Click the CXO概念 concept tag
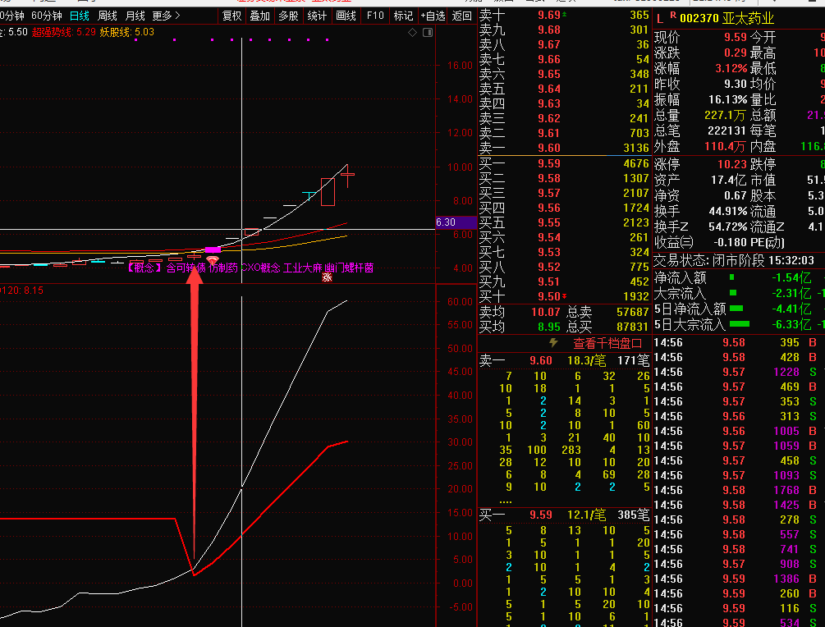 261,268
